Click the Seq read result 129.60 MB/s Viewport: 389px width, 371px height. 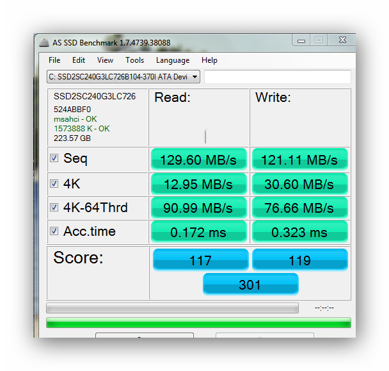pos(199,160)
